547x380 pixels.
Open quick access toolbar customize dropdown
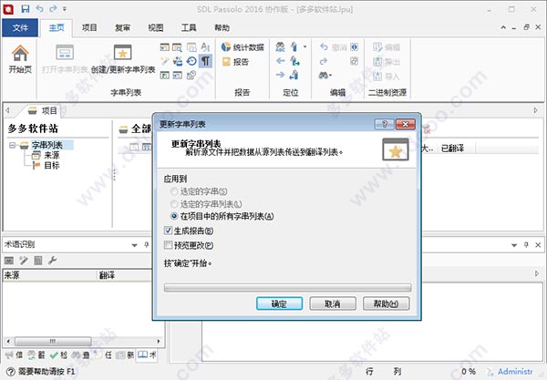65,9
